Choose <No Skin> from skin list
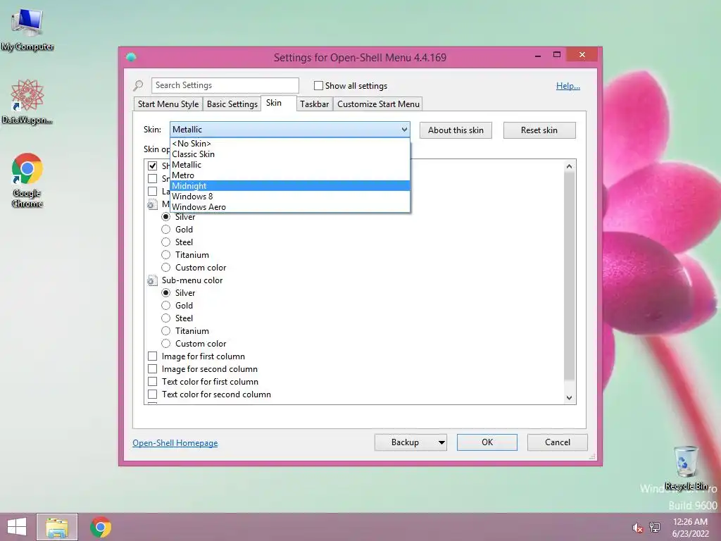This screenshot has height=541, width=721. click(x=289, y=144)
